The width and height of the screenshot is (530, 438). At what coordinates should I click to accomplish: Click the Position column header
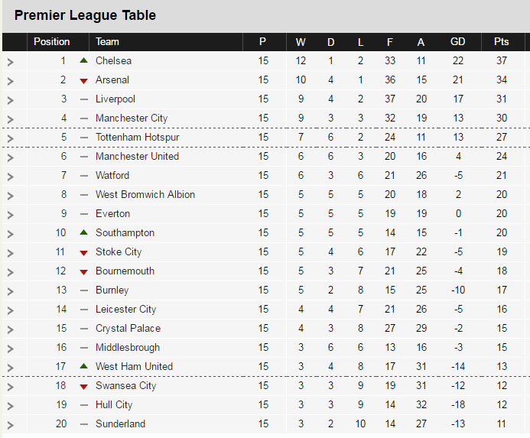(51, 42)
